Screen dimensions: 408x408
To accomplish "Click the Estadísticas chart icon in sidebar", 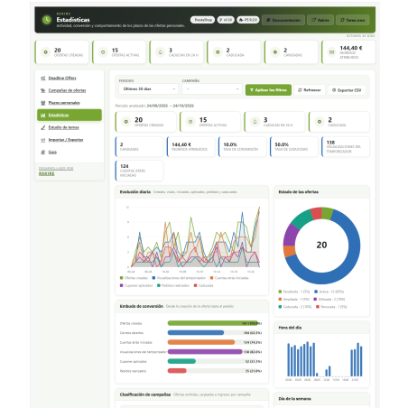I will click(x=43, y=116).
